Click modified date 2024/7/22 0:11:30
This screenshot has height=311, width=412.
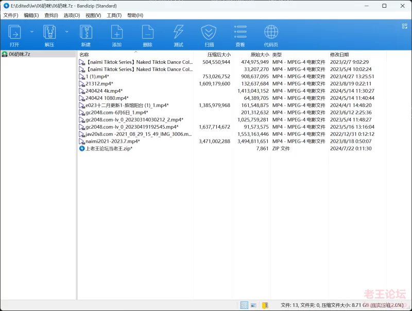pyautogui.click(x=351, y=148)
